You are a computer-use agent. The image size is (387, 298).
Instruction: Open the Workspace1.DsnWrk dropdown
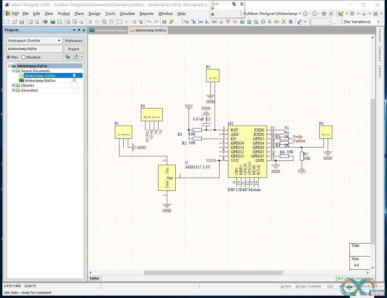point(59,41)
